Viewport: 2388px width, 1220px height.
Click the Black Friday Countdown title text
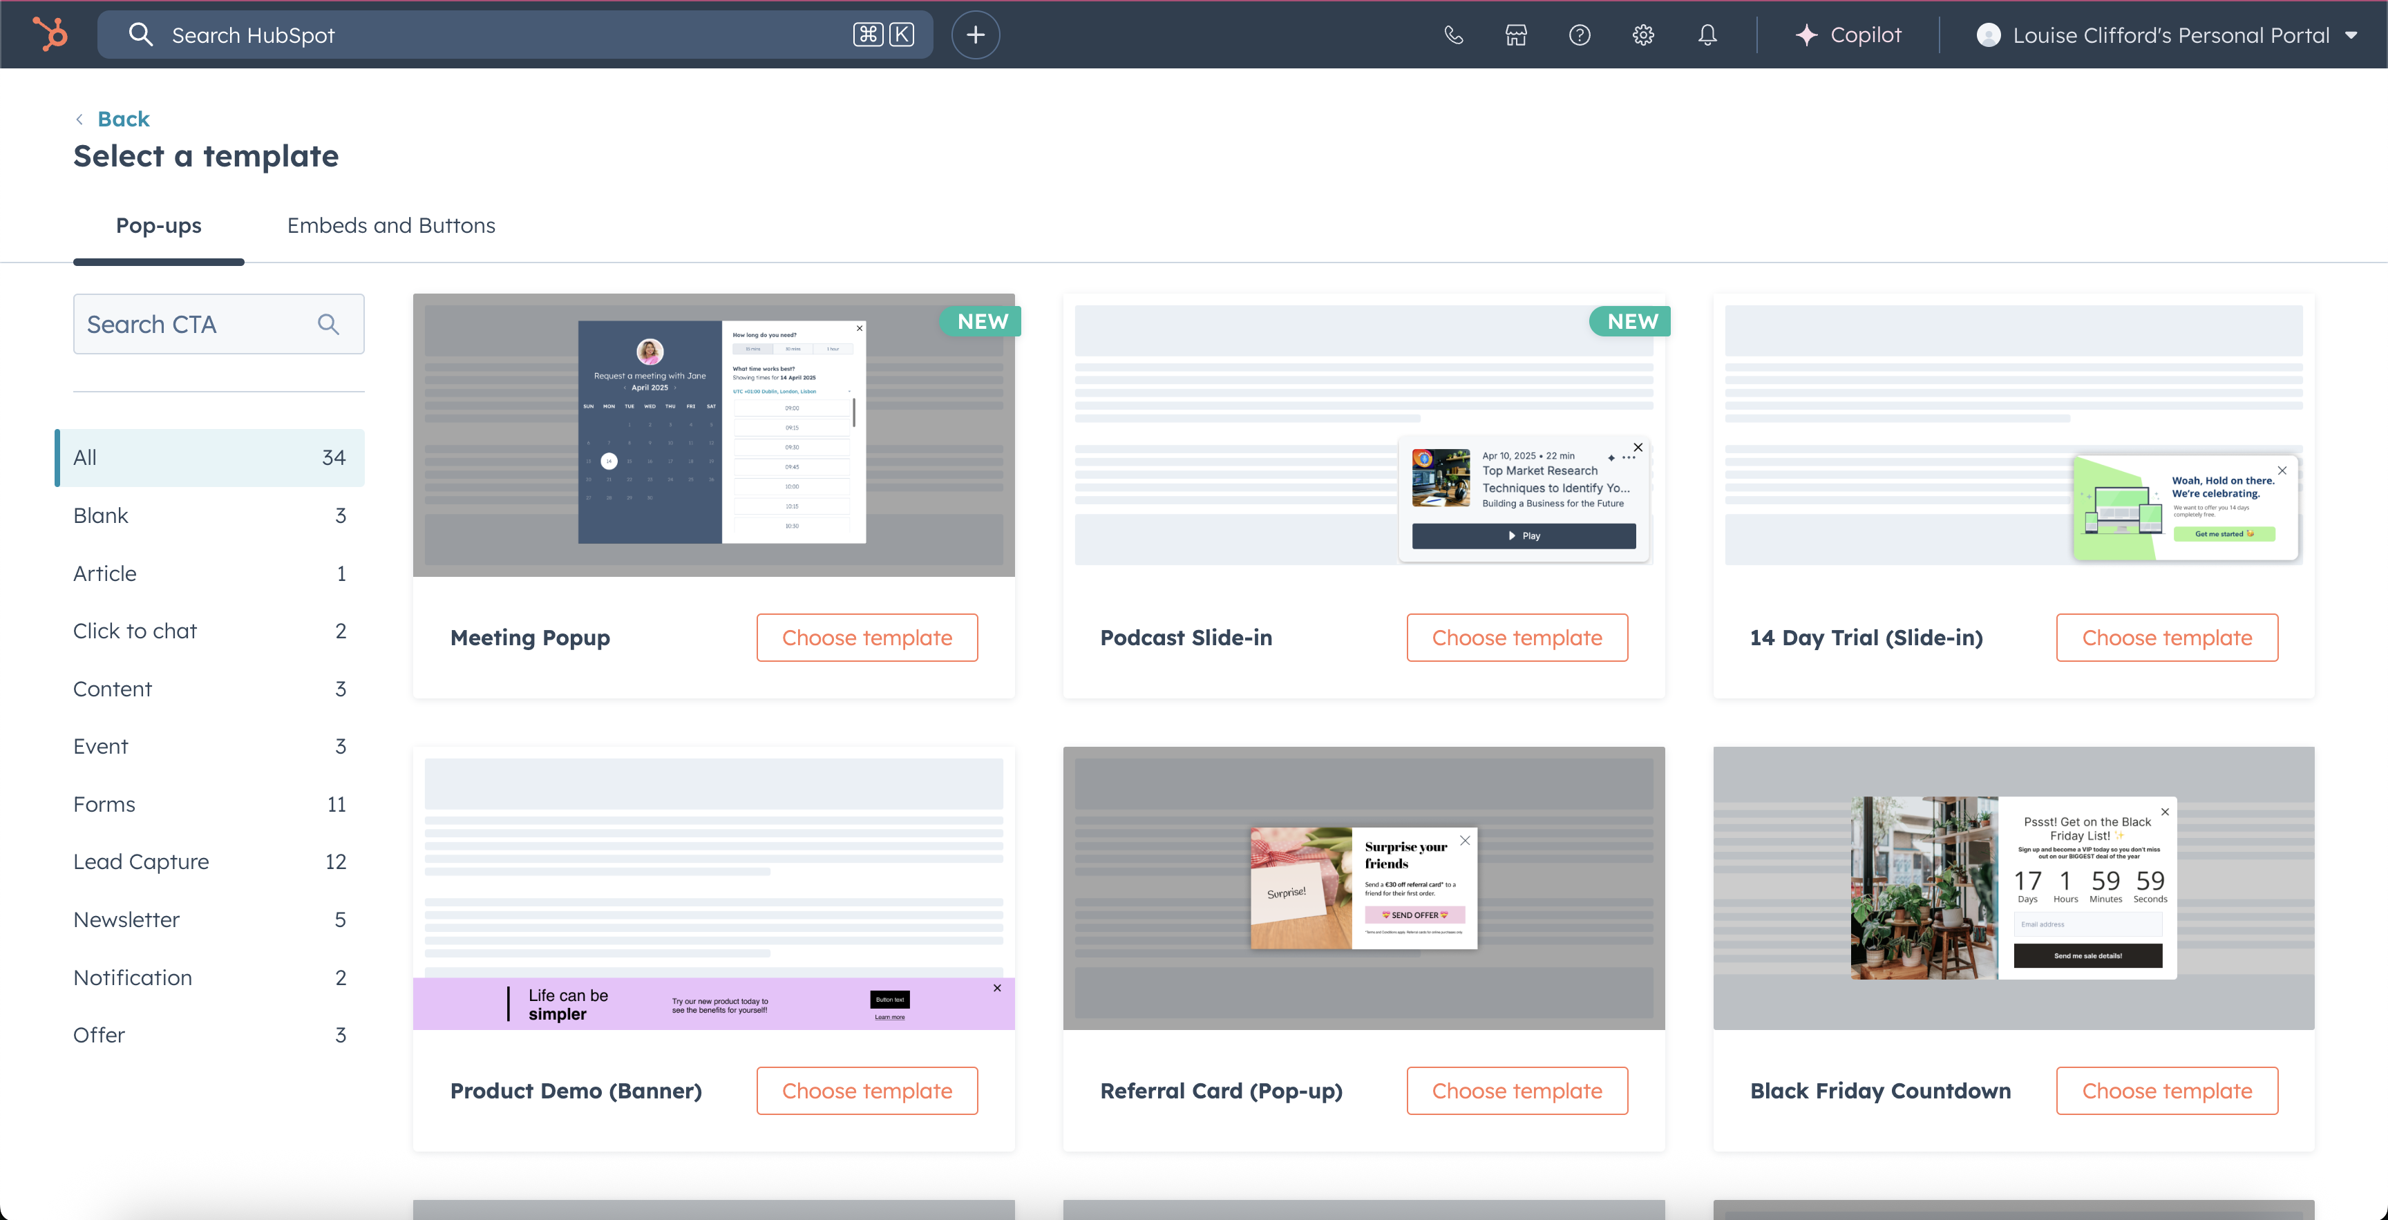pyautogui.click(x=1880, y=1091)
